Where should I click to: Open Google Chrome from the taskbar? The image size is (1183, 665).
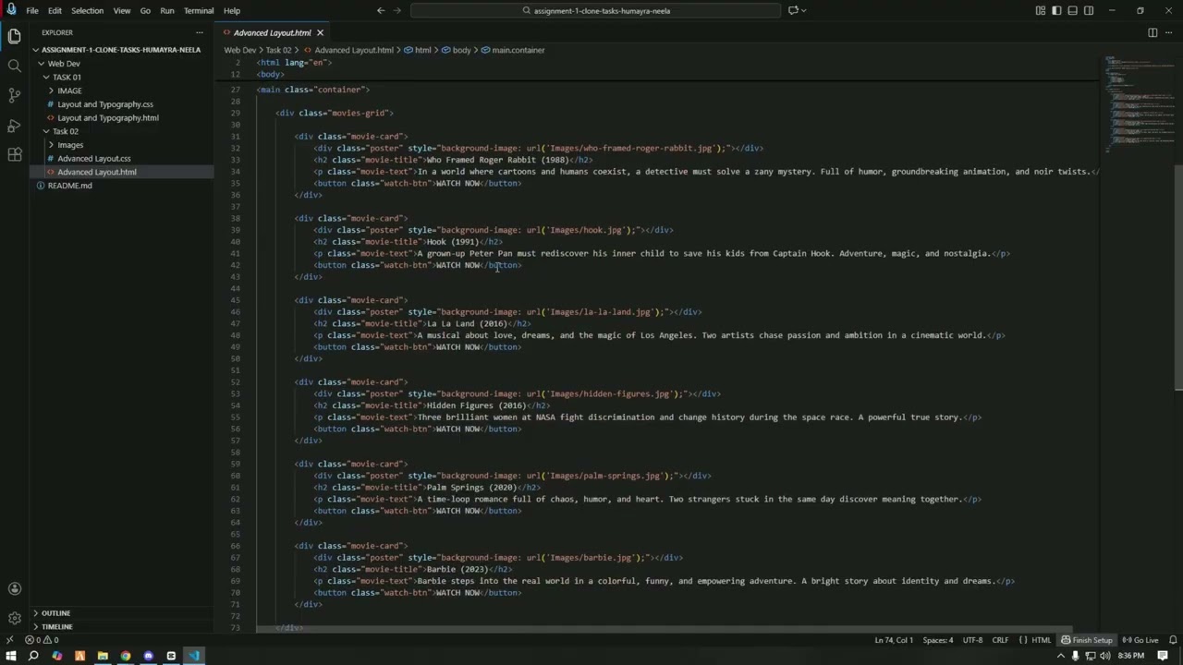click(x=125, y=656)
